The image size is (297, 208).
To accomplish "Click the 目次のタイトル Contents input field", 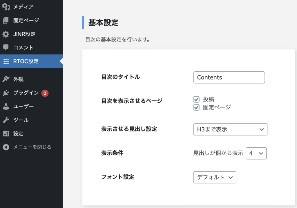I will pyautogui.click(x=229, y=77).
